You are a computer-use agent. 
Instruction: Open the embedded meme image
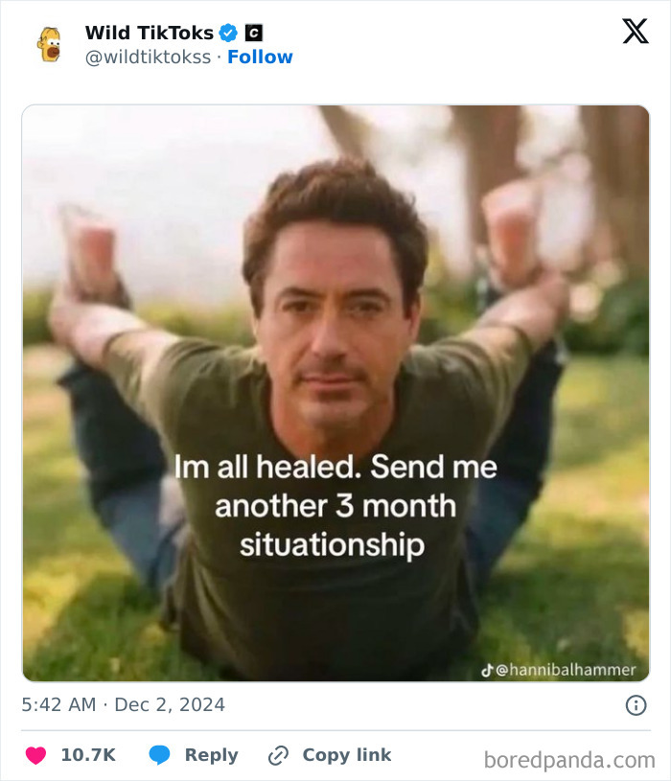[335, 393]
